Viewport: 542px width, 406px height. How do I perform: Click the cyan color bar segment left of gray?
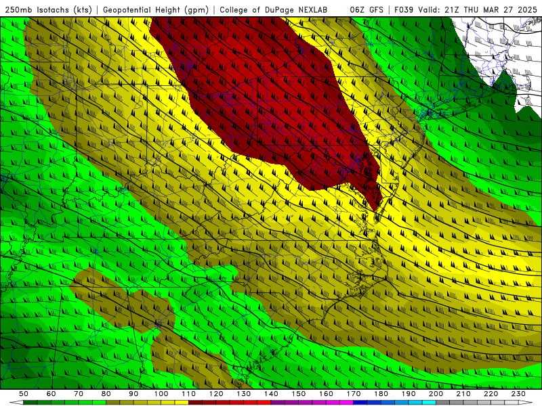429,403
